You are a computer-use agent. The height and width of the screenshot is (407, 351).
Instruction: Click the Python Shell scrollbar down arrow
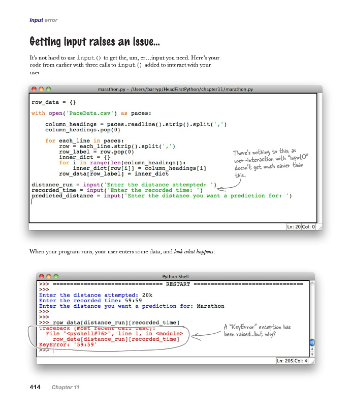[x=312, y=354]
